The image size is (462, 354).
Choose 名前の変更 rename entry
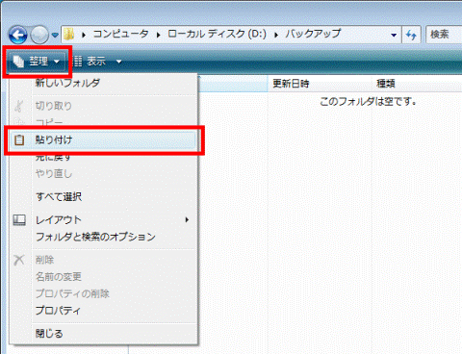(103, 277)
